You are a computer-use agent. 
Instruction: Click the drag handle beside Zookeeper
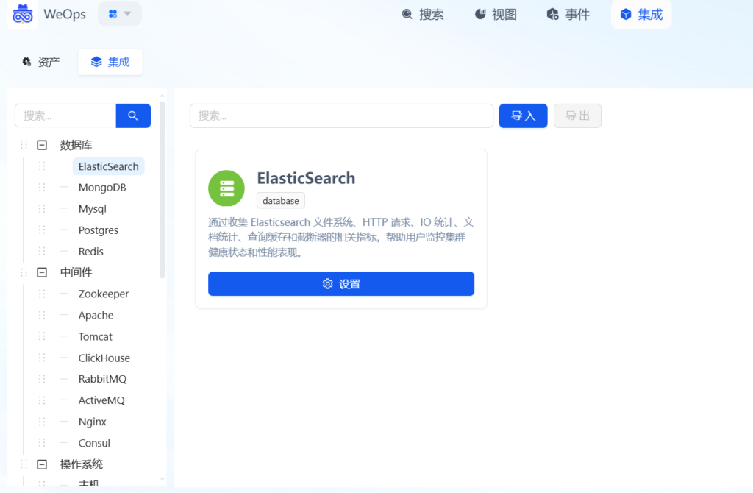[42, 294]
